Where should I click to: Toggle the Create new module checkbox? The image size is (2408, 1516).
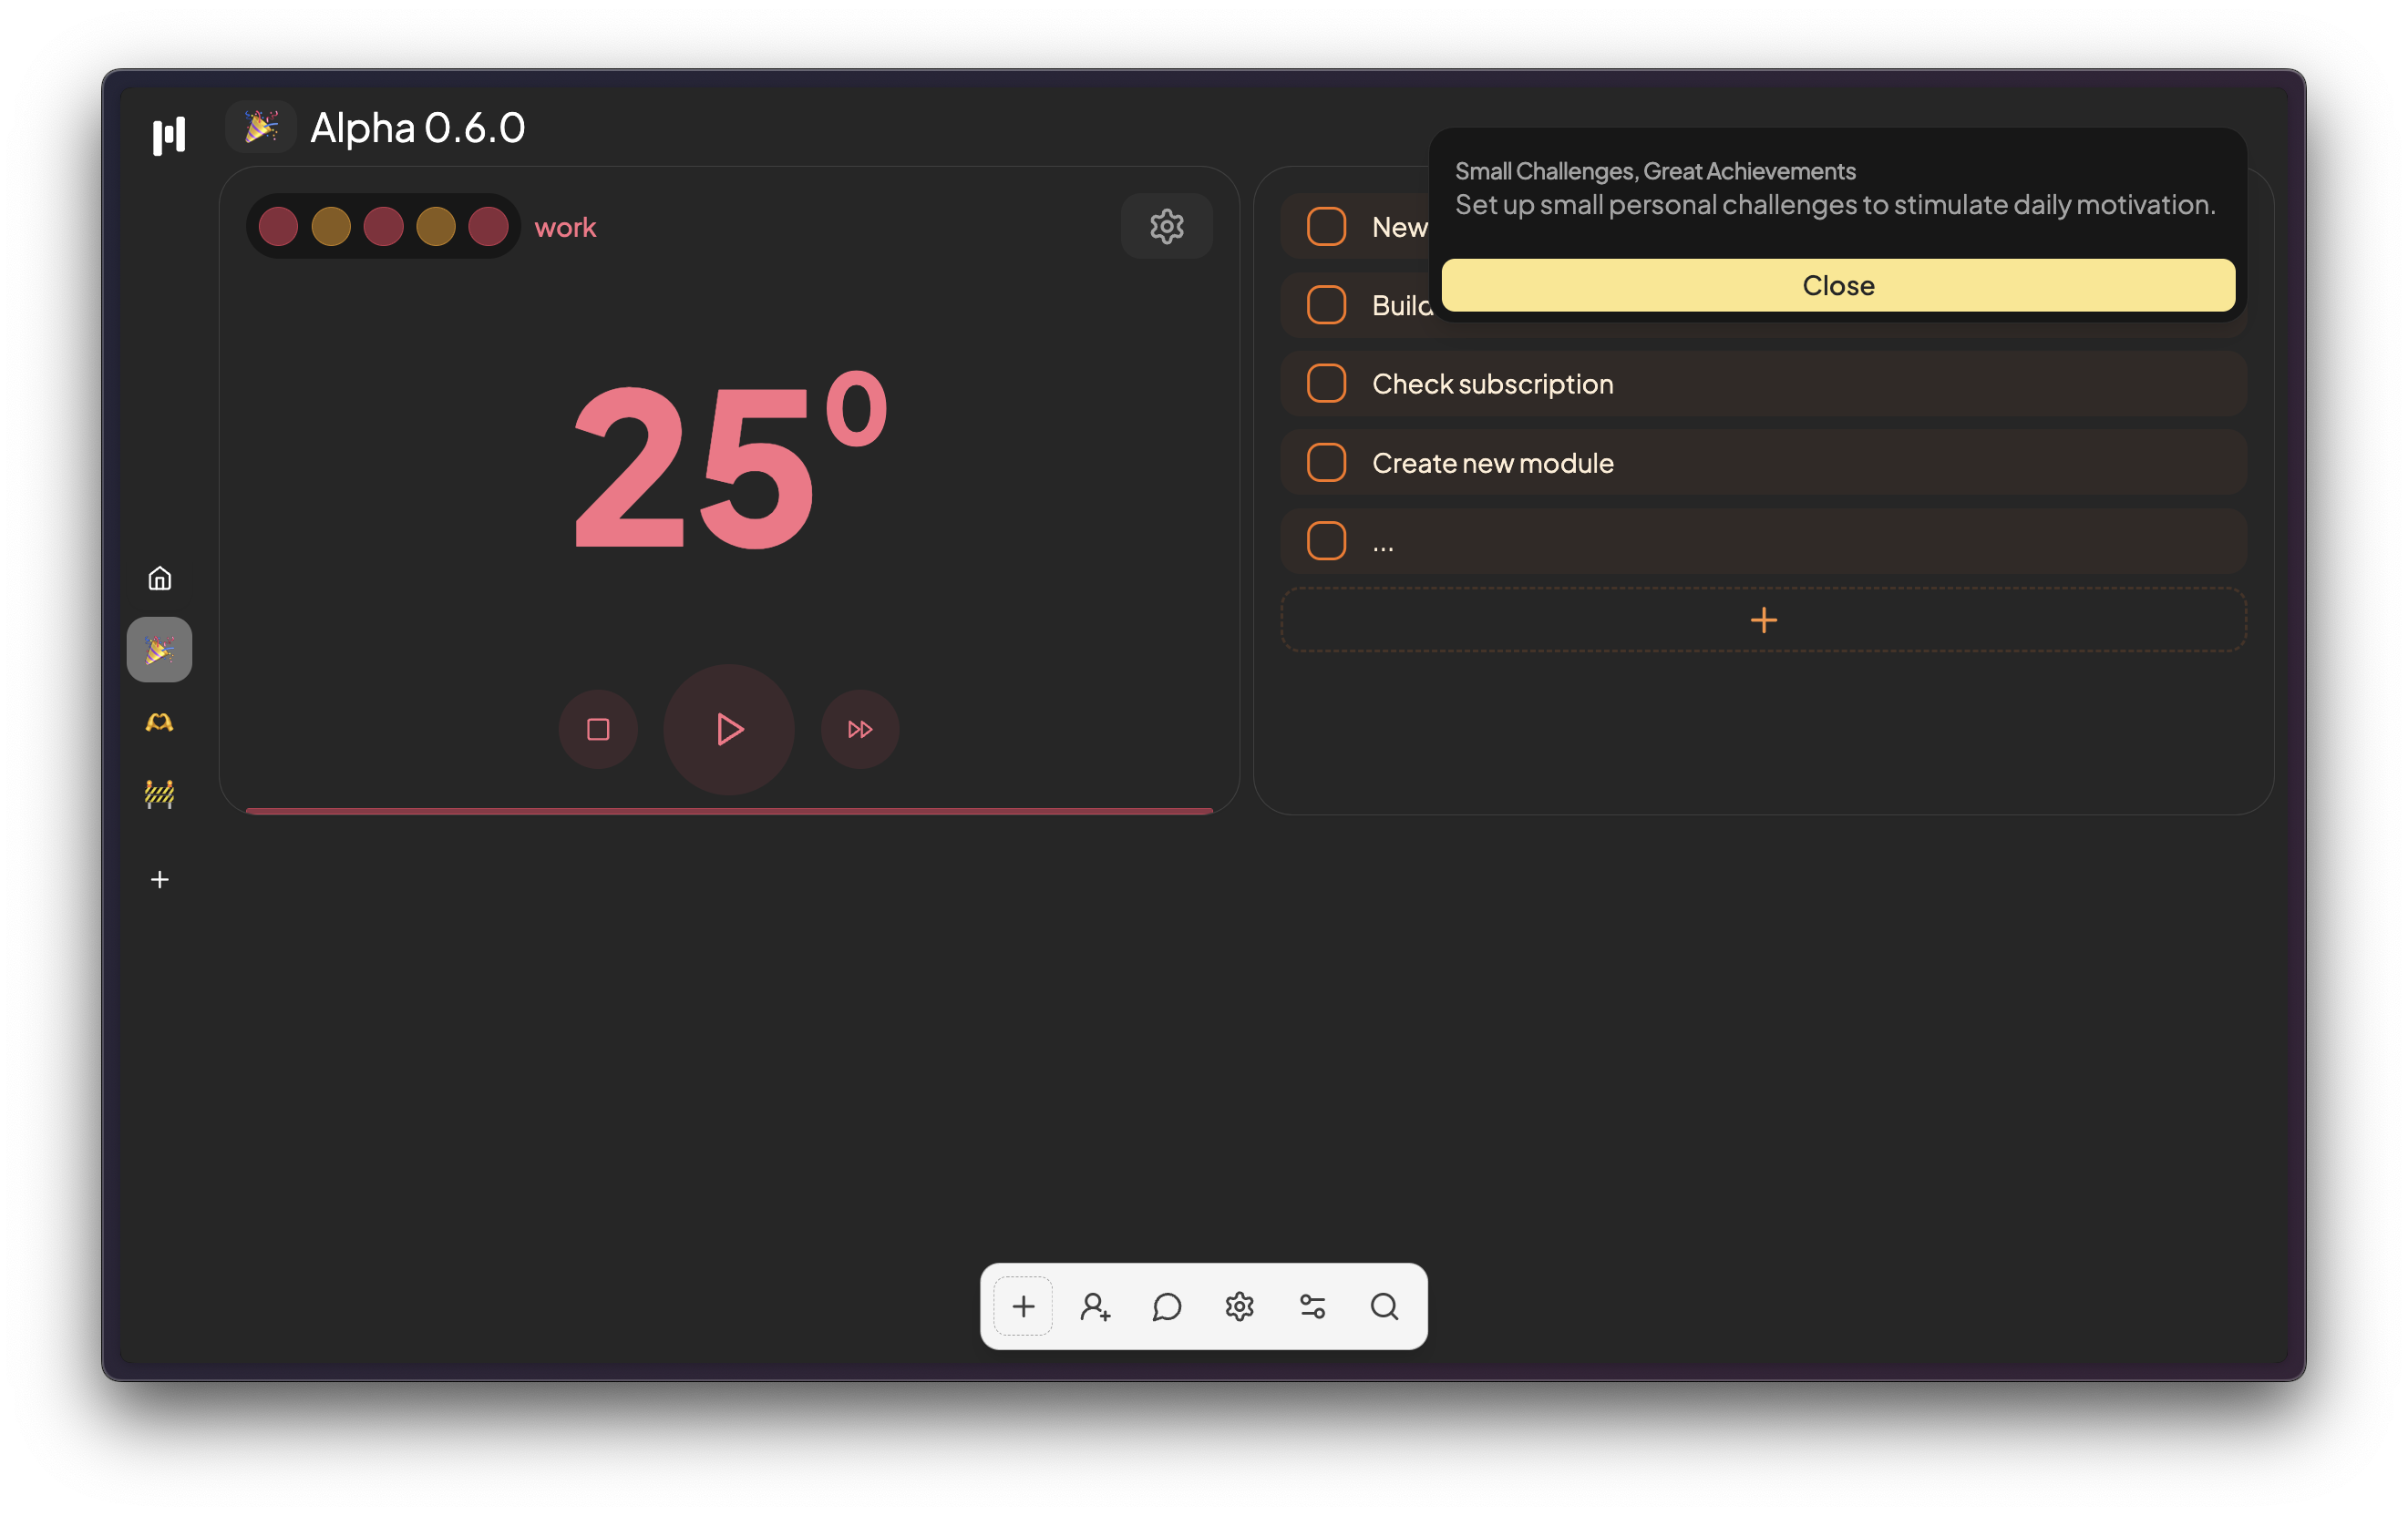(x=1326, y=461)
